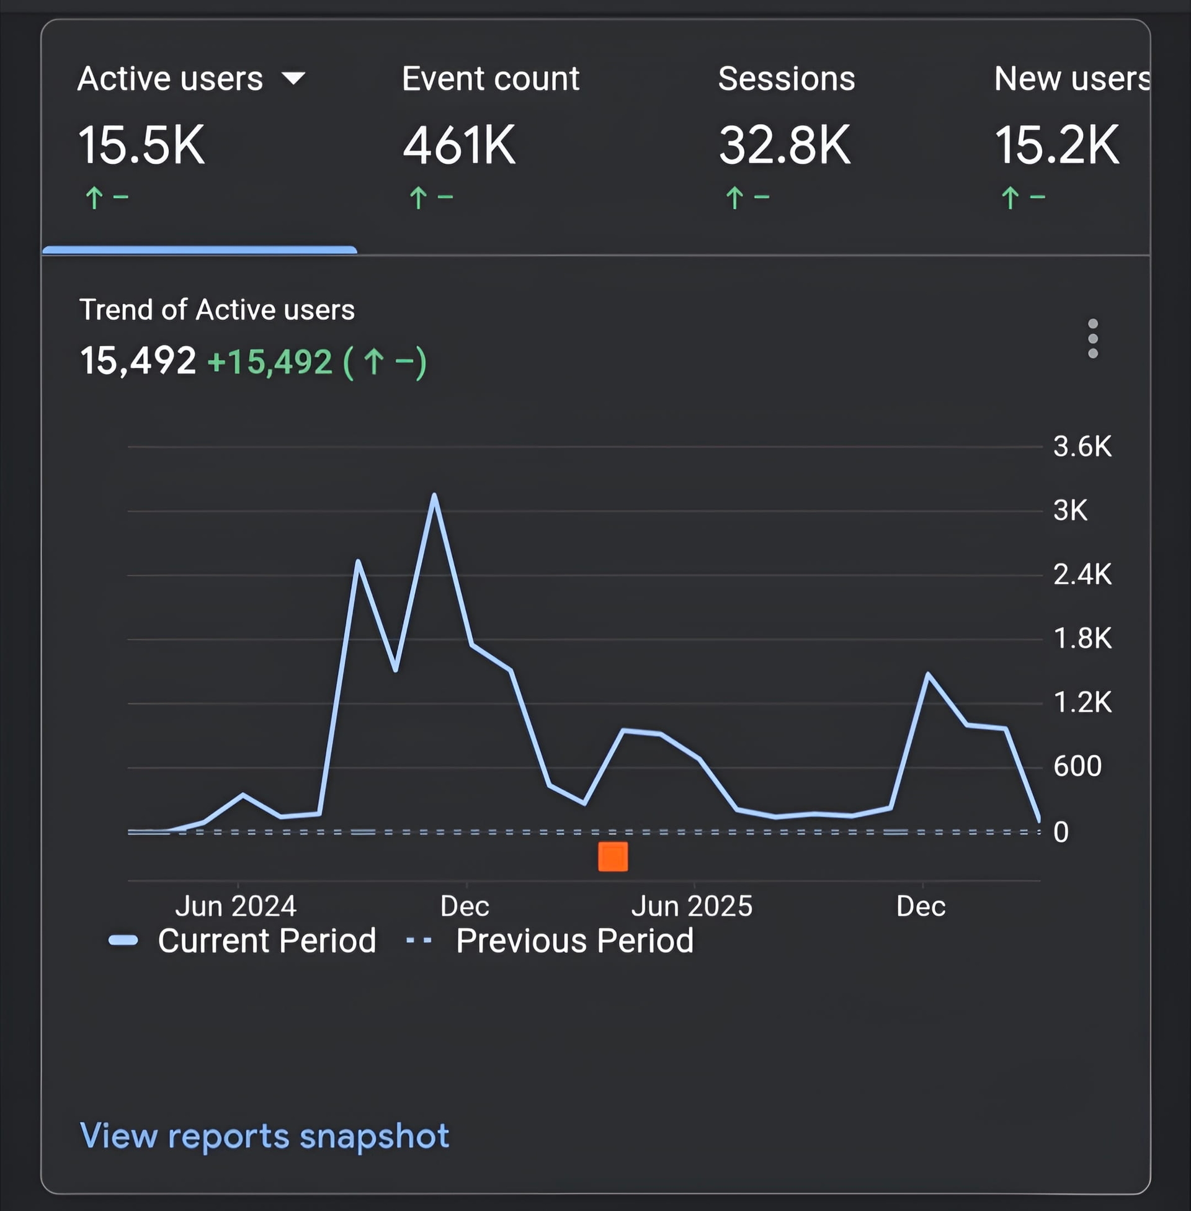Expand the metric picker arrow next to Active users

294,79
